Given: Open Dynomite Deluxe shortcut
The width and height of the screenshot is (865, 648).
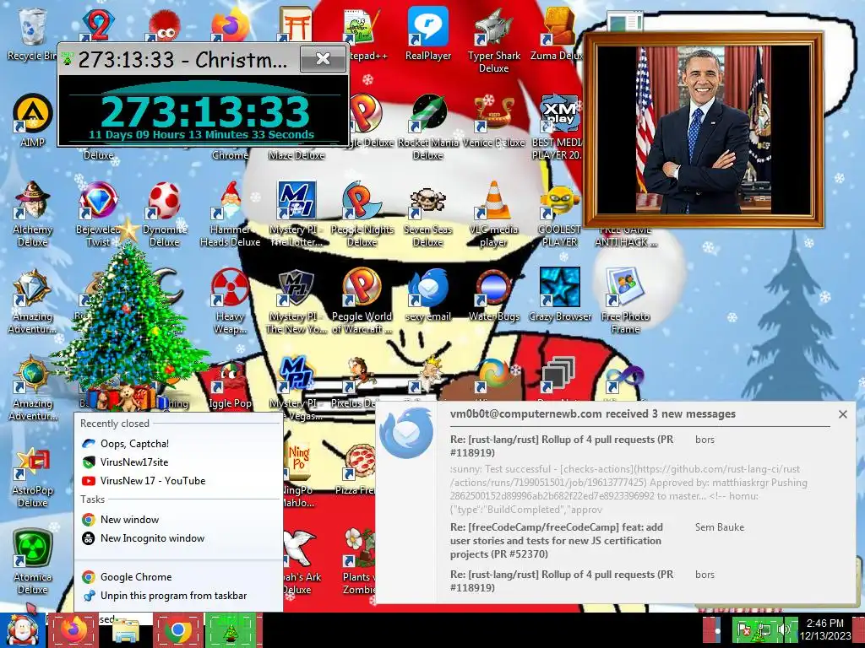Looking at the screenshot, I should point(165,213).
